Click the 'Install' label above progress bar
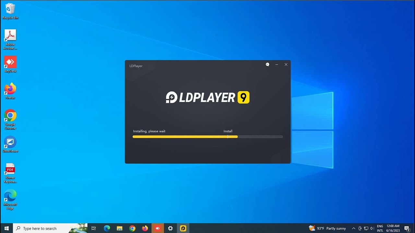The image size is (415, 233). [x=228, y=131]
